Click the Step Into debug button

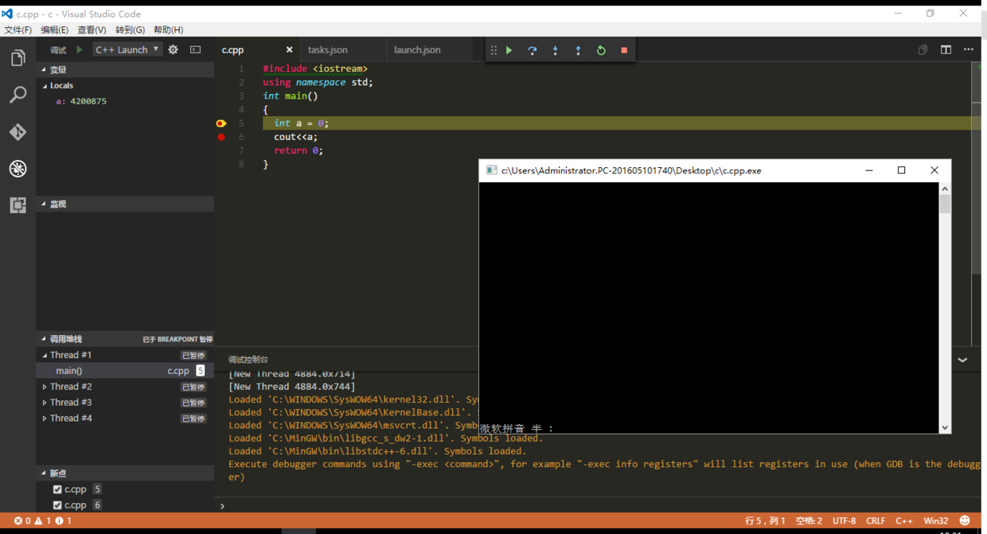coord(556,50)
